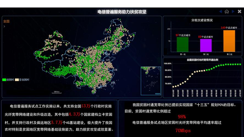
Task: Close the dashboard with the X icon
Action: (240, 11)
